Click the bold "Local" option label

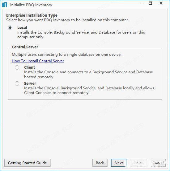22,28
